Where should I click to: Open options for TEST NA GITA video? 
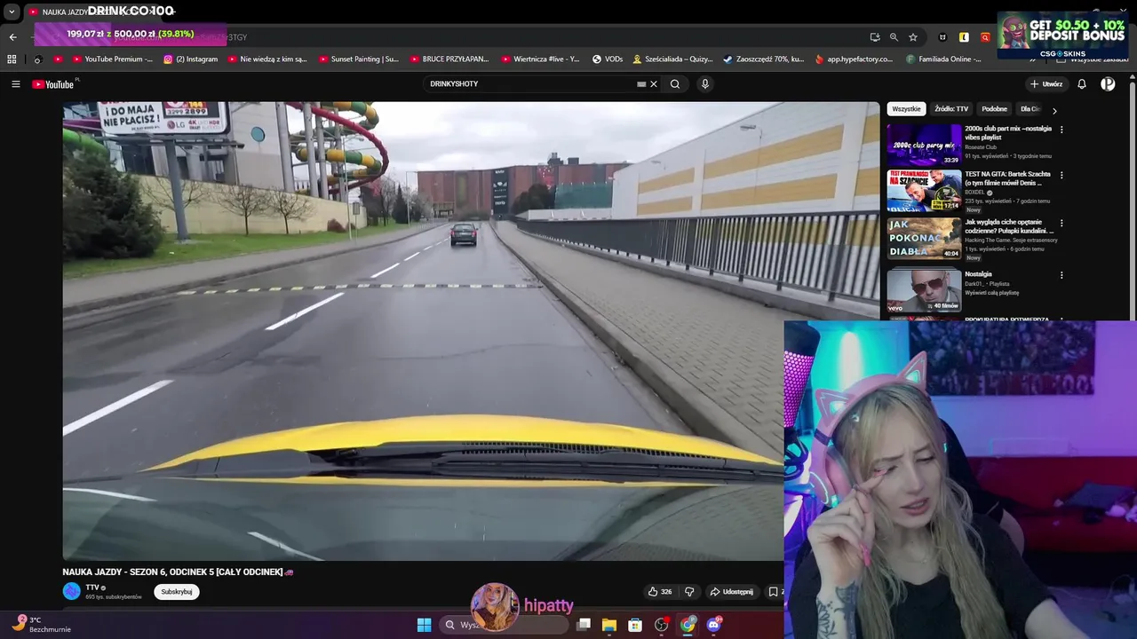coord(1061,175)
